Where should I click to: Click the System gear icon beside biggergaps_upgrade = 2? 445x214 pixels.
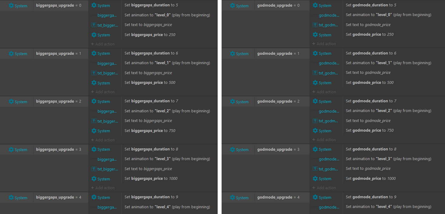(11, 102)
